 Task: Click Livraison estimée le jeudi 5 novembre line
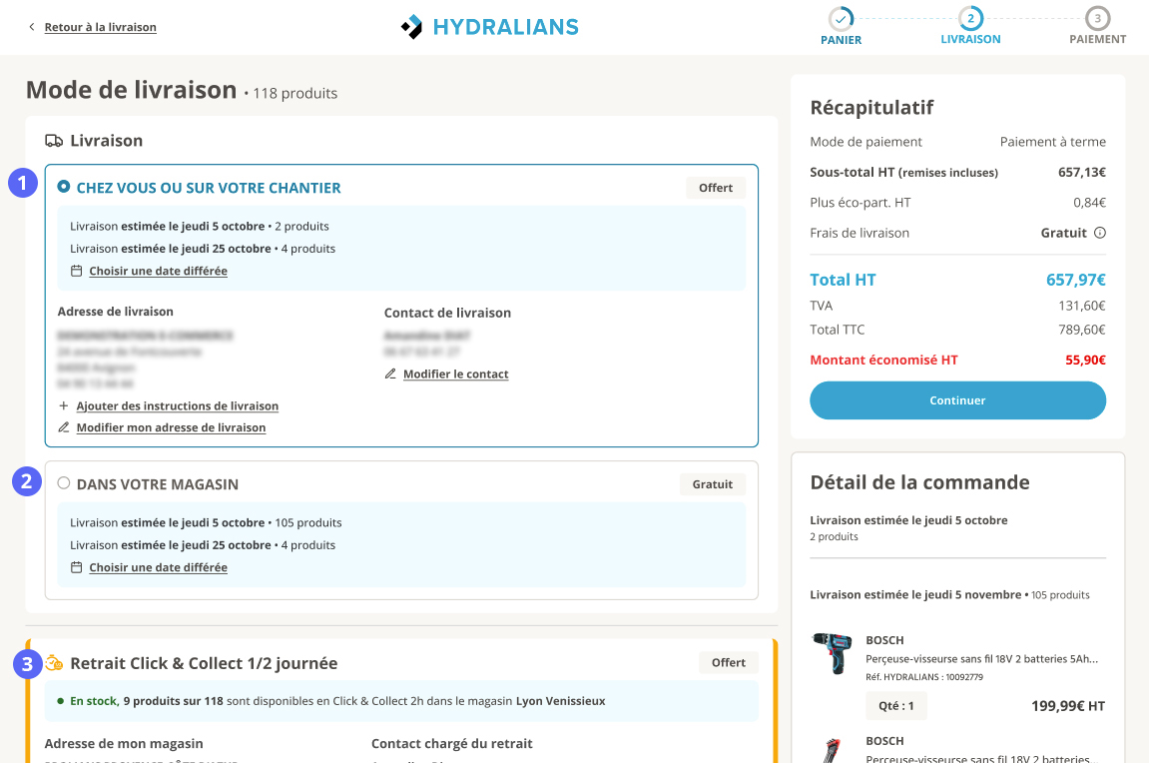pos(949,595)
